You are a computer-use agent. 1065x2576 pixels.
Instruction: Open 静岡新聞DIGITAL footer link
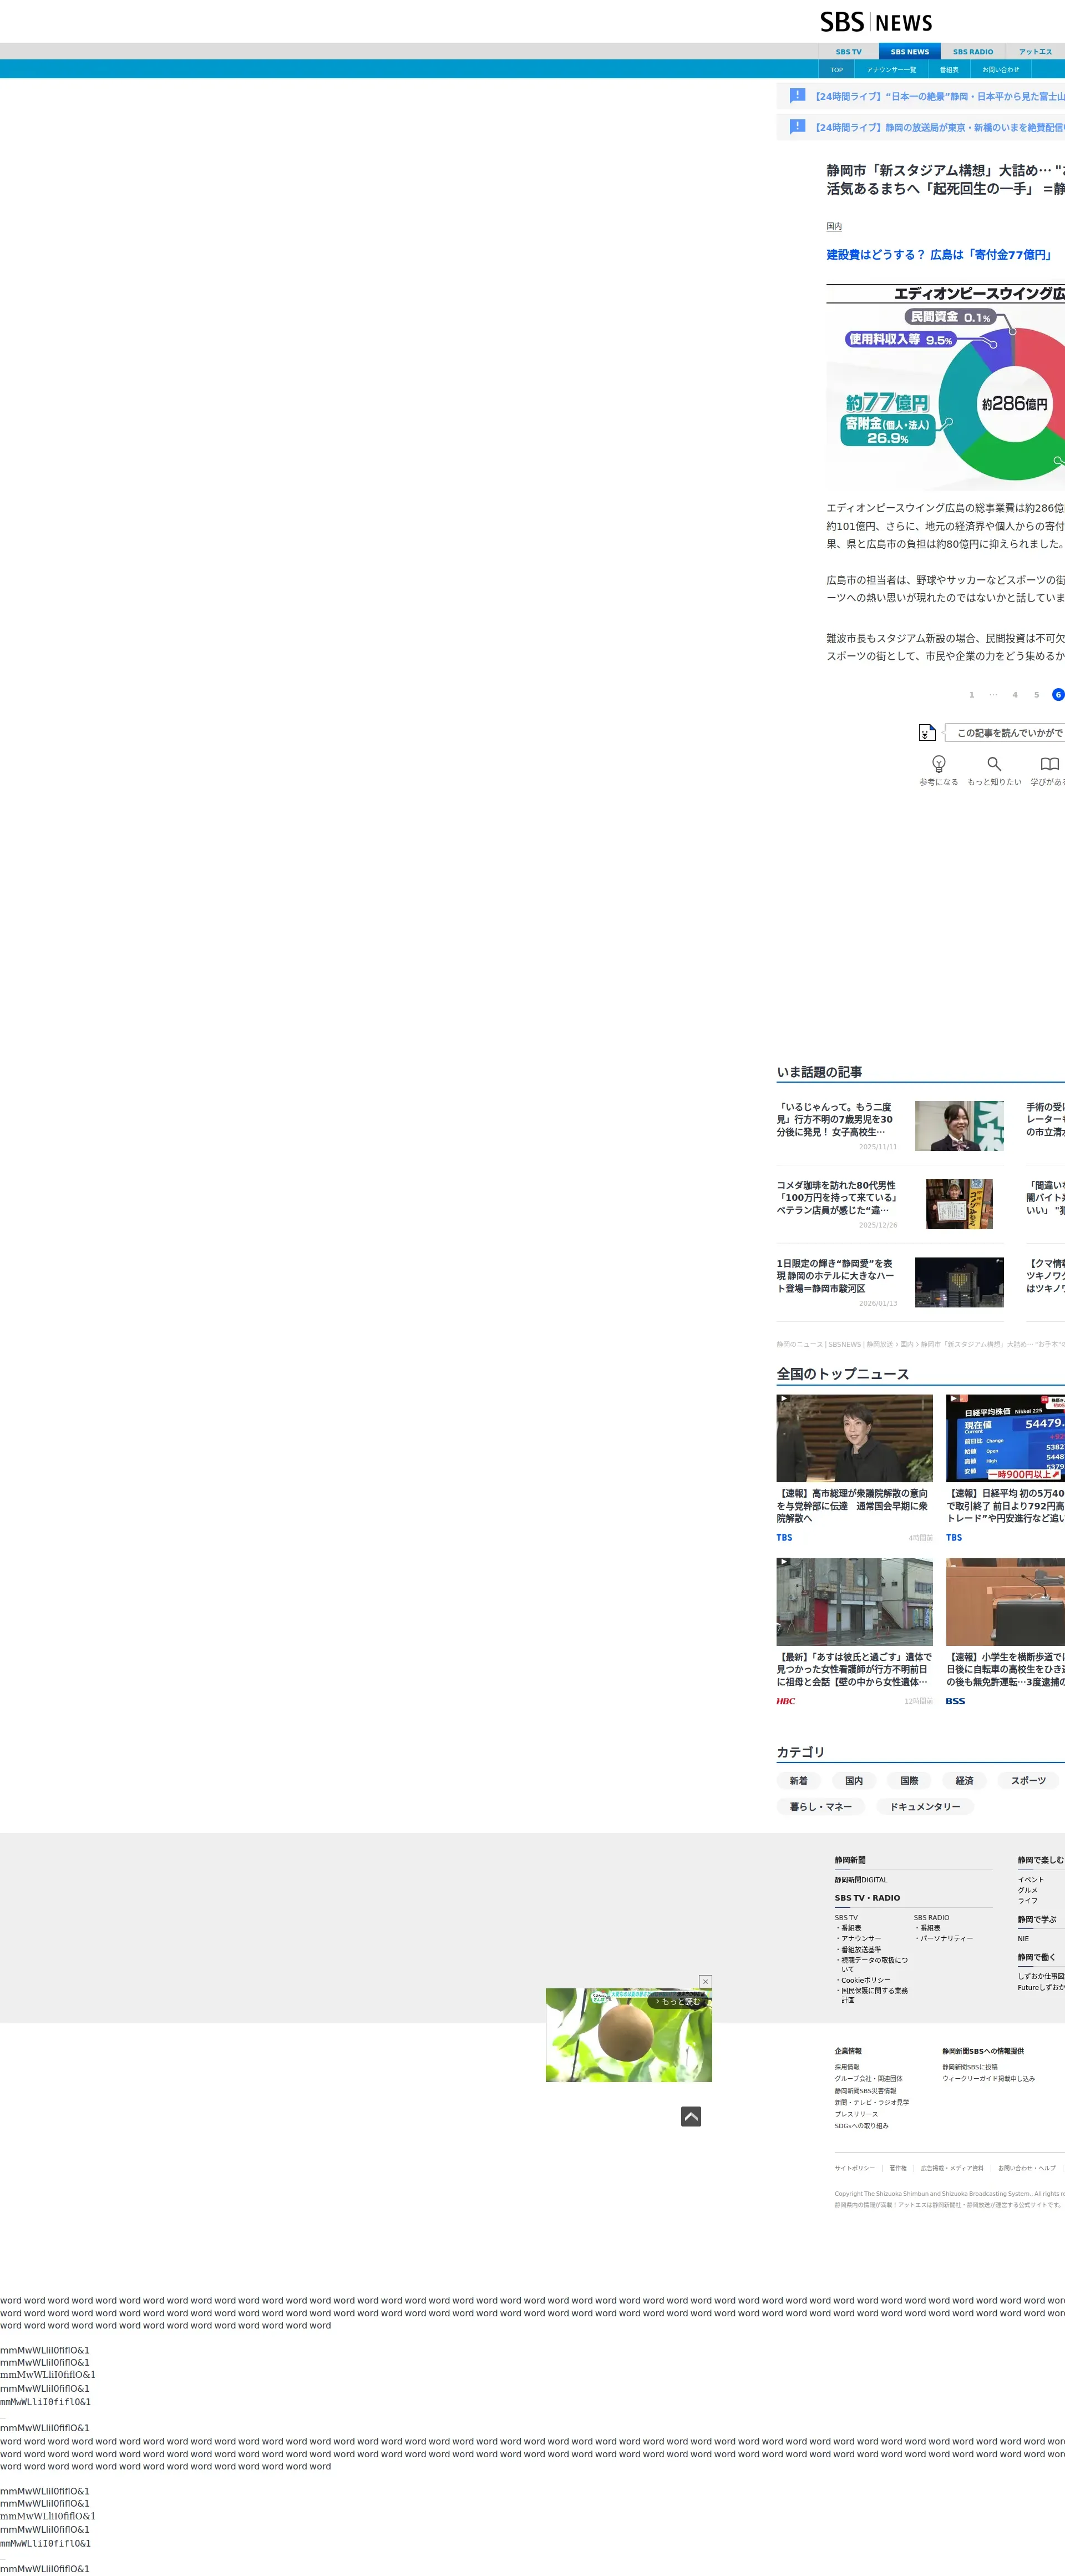tap(861, 1880)
